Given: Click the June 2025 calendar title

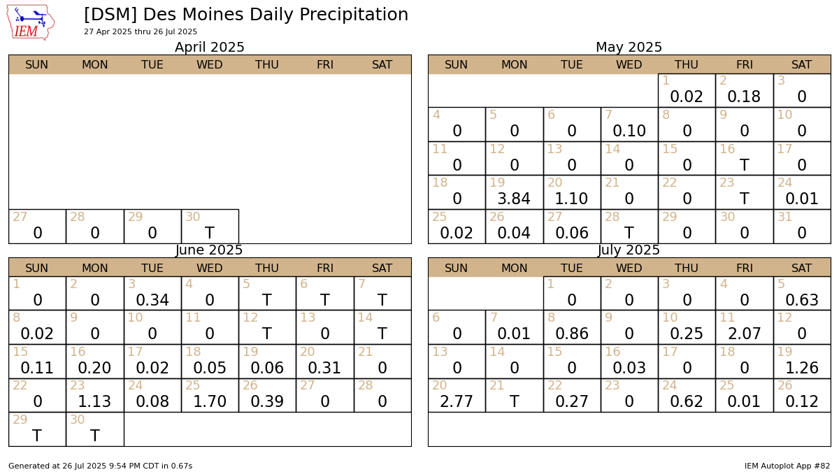Looking at the screenshot, I should click(x=209, y=250).
